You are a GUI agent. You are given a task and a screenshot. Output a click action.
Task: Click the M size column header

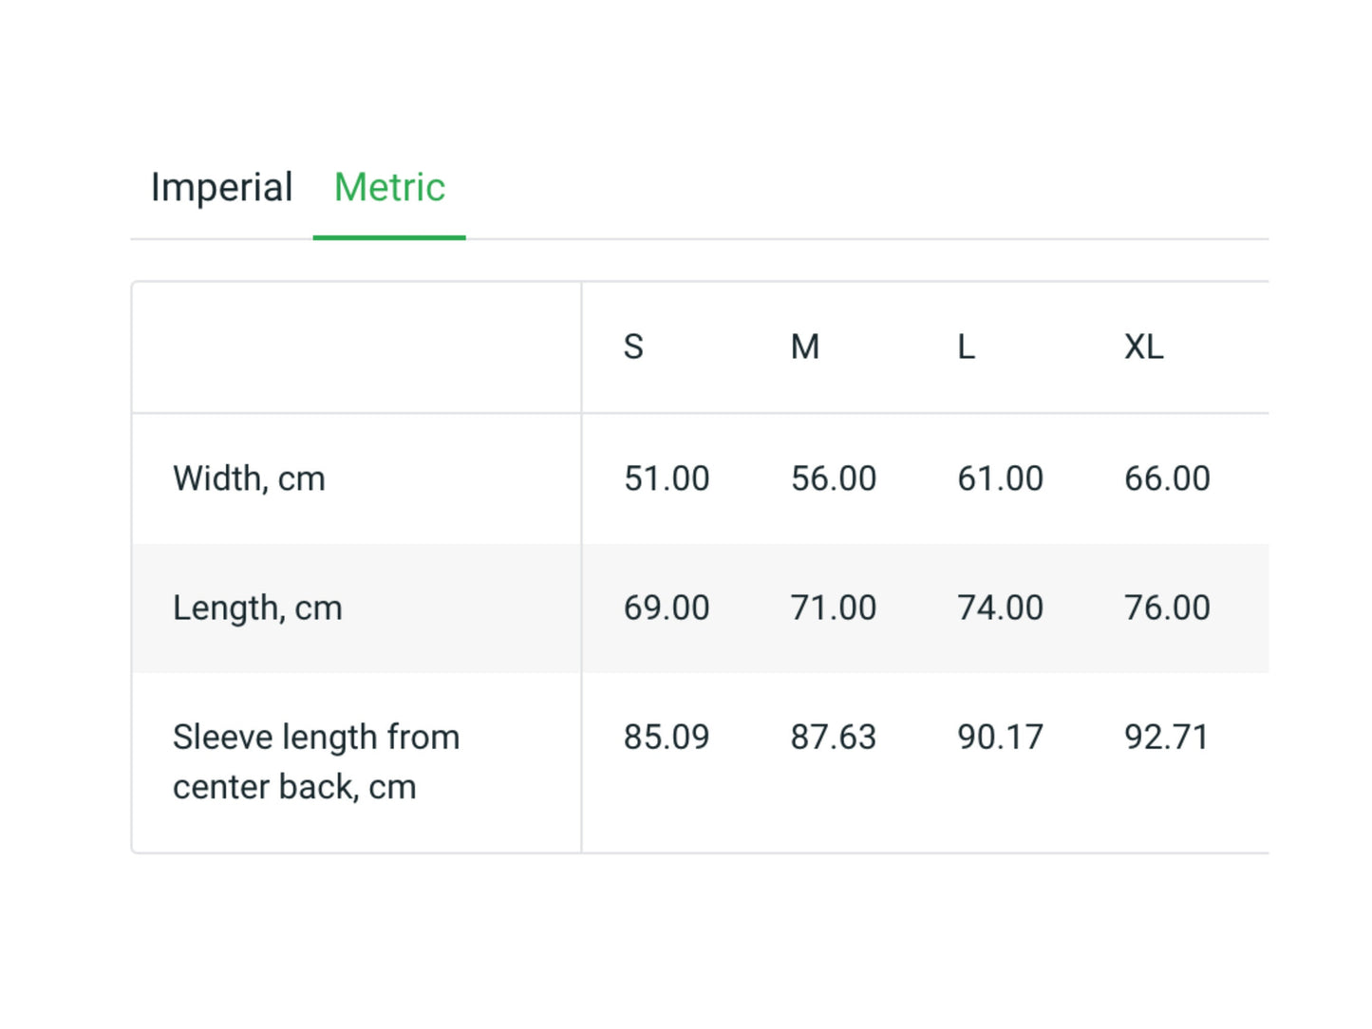[x=804, y=347]
